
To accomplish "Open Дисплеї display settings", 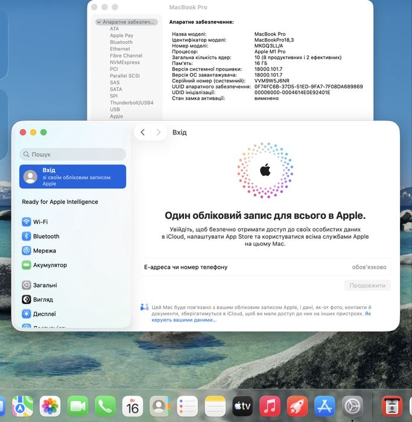I will 39,314.
